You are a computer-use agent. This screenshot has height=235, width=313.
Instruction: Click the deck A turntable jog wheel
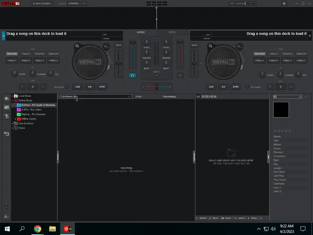tap(90, 62)
